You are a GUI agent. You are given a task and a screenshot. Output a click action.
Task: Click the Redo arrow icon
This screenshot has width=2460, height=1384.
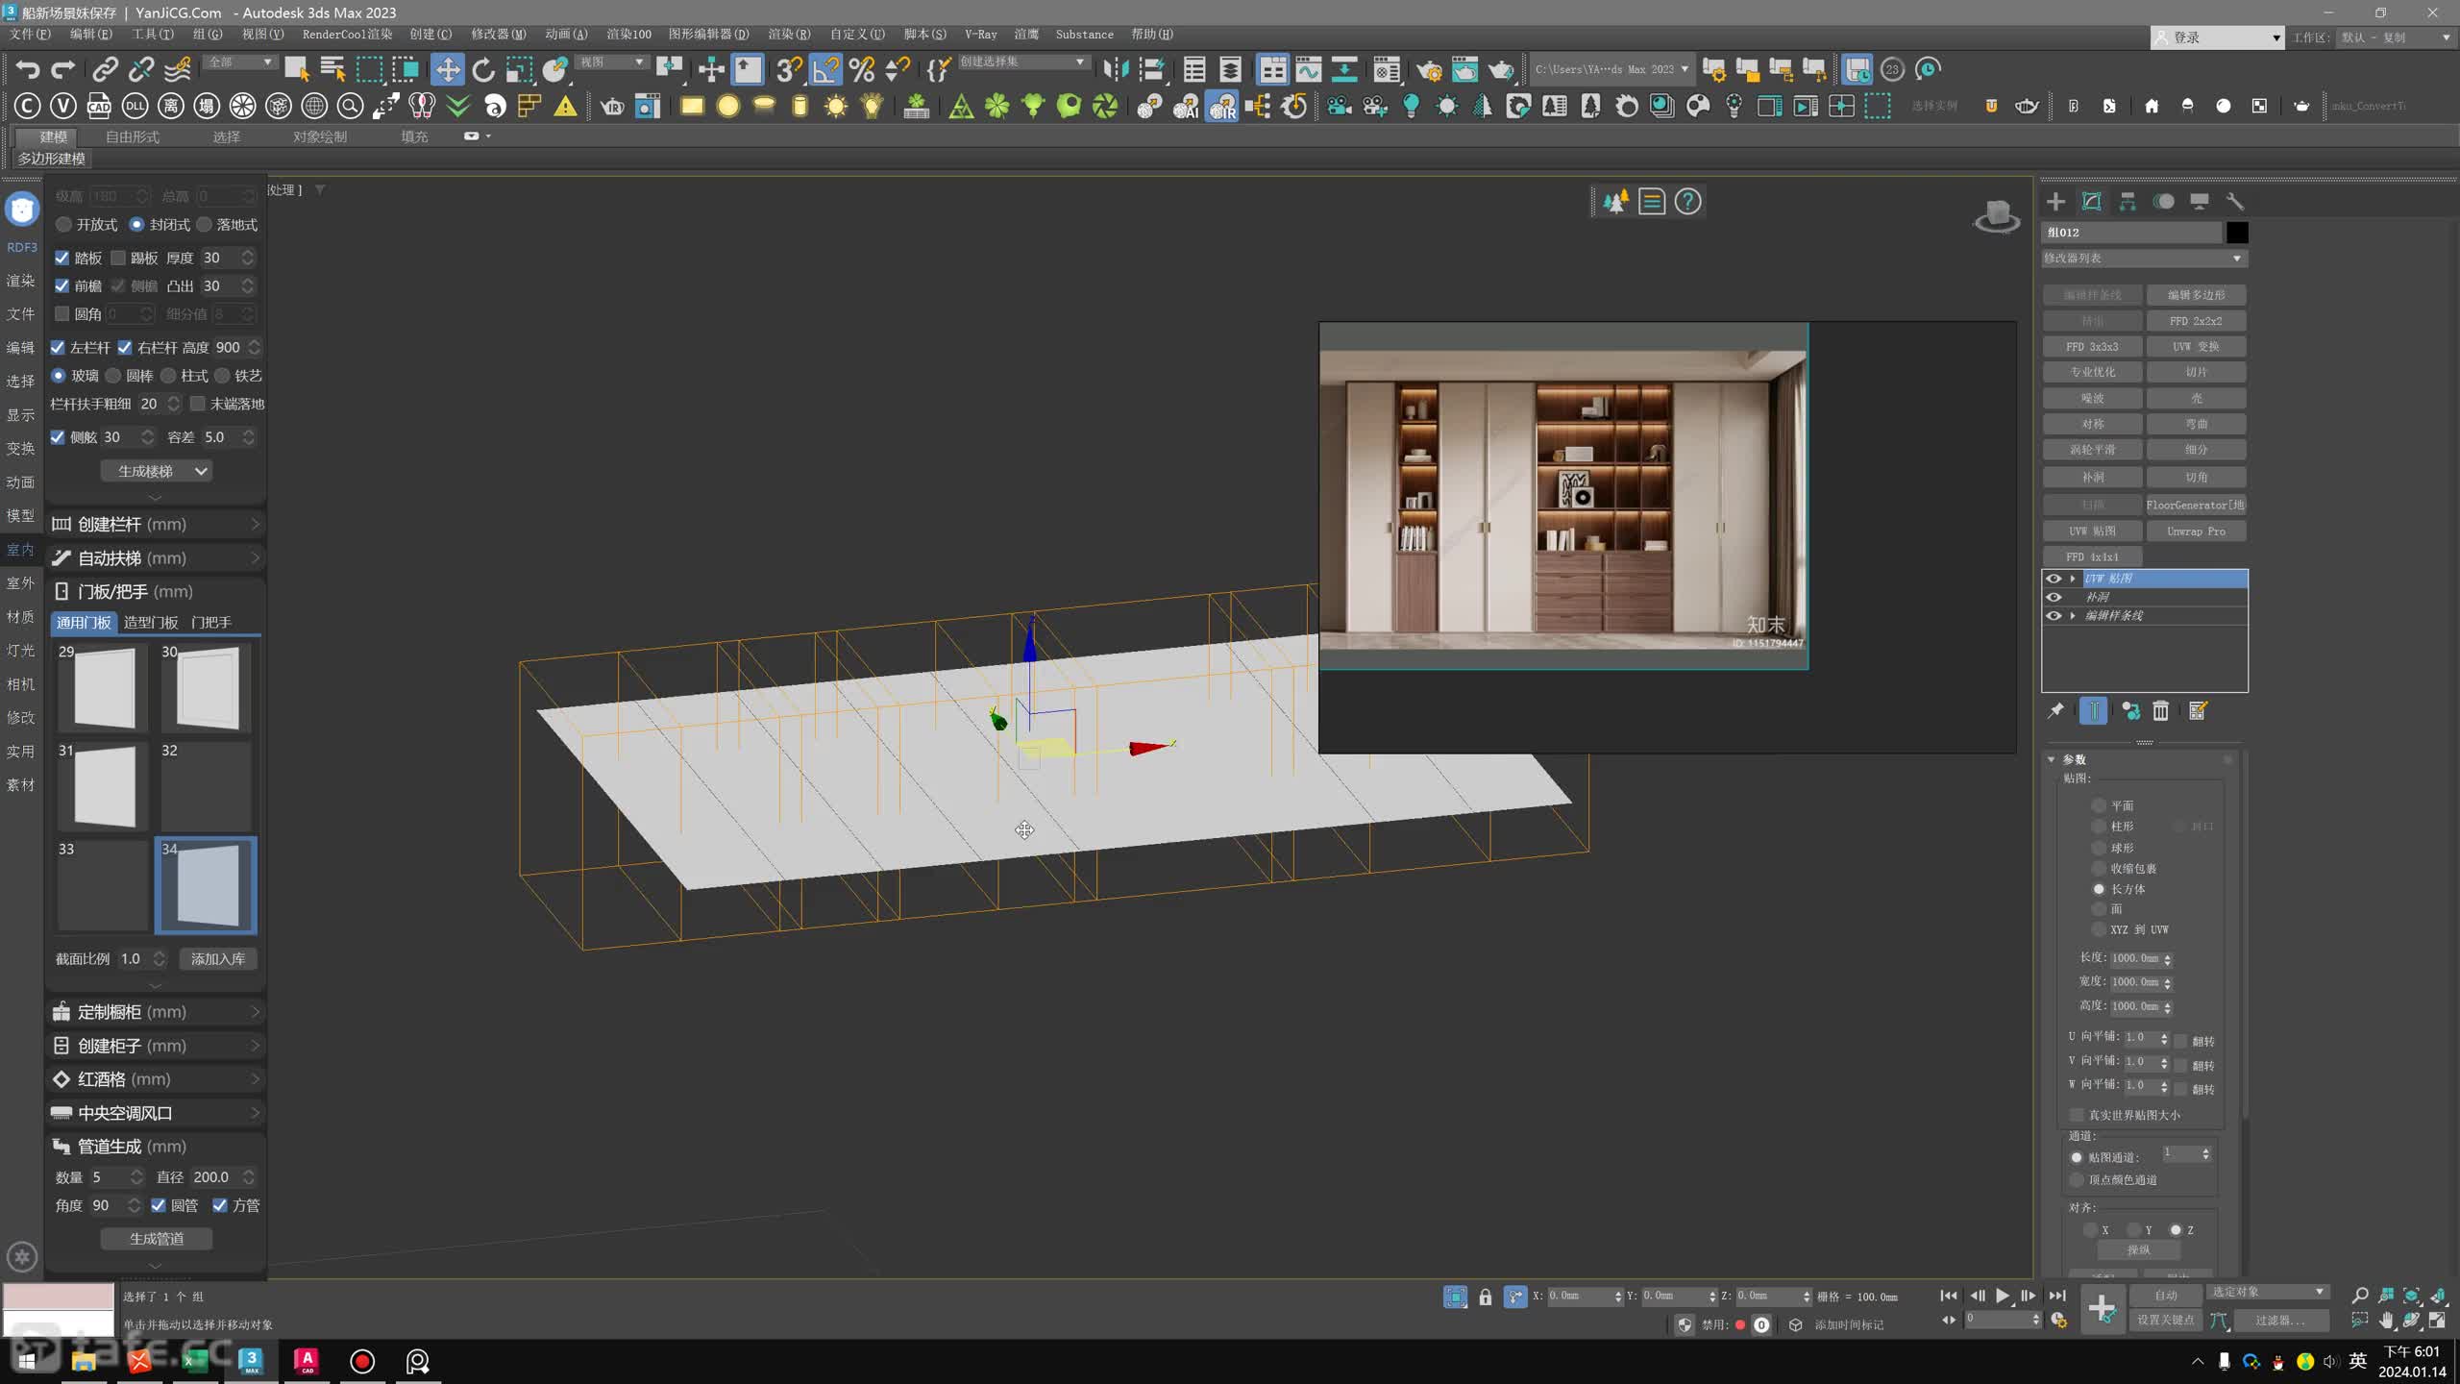click(x=63, y=69)
